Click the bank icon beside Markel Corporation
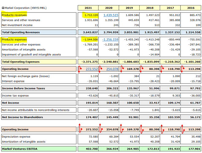 [3, 8]
